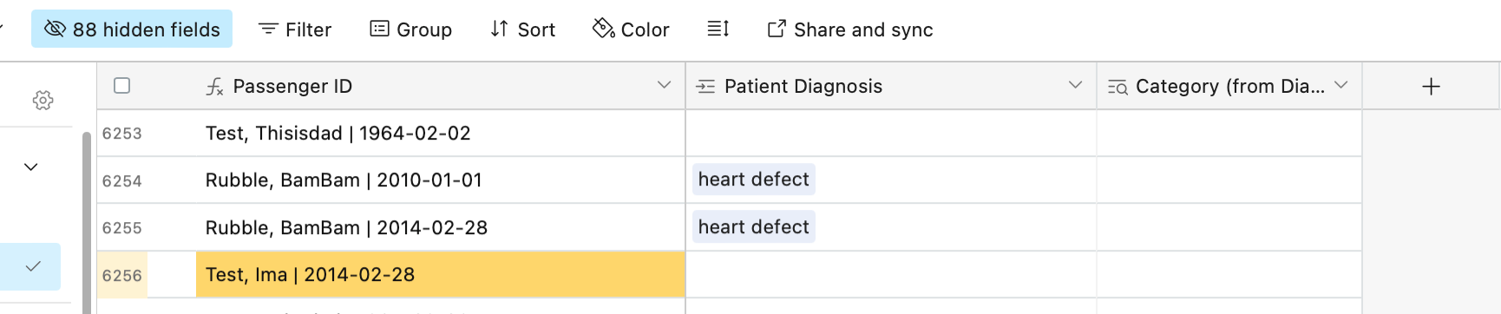Open the Color options

point(631,29)
